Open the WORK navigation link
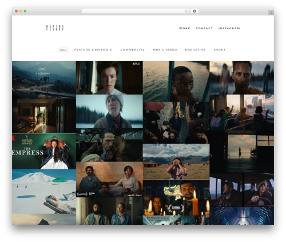Viewport: 286px width, 242px height. tap(184, 28)
